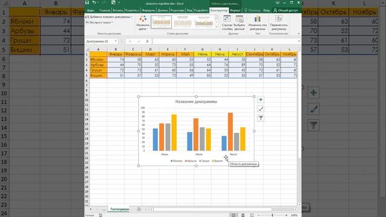Click the Июнь axis label in the chart
The height and width of the screenshot is (217, 386).
[165, 154]
